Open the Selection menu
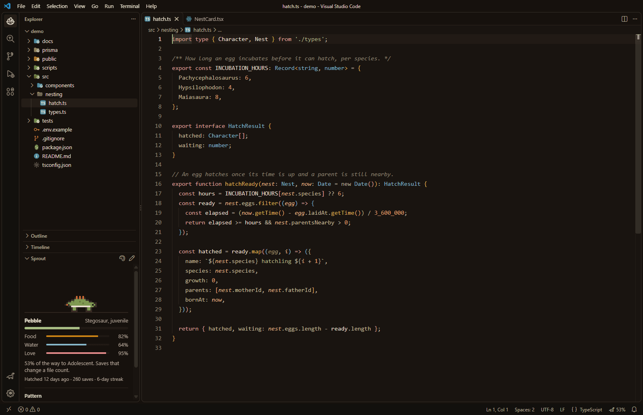This screenshot has height=415, width=643. (57, 6)
